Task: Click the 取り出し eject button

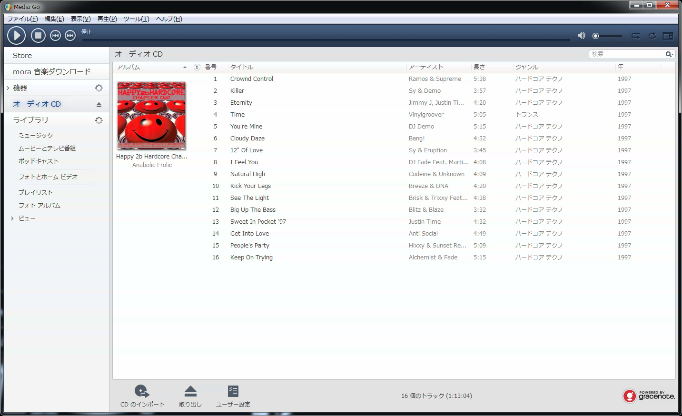Action: click(x=190, y=396)
